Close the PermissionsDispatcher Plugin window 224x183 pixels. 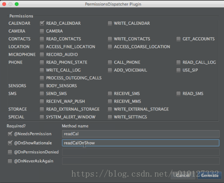tap(4, 4)
